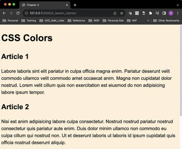Open the Other Bookmarks folder
The image size is (182, 149).
166,21
